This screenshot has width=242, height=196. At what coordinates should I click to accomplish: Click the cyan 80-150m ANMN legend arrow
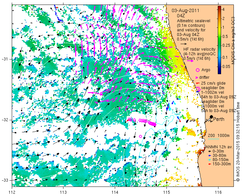coord(210,160)
